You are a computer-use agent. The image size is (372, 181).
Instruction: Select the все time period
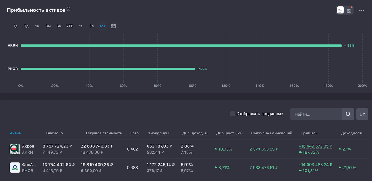[x=102, y=26]
